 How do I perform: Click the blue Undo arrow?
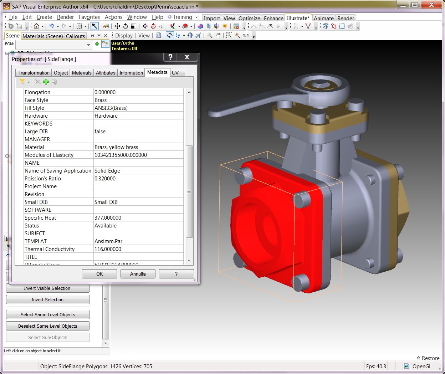click(x=52, y=26)
